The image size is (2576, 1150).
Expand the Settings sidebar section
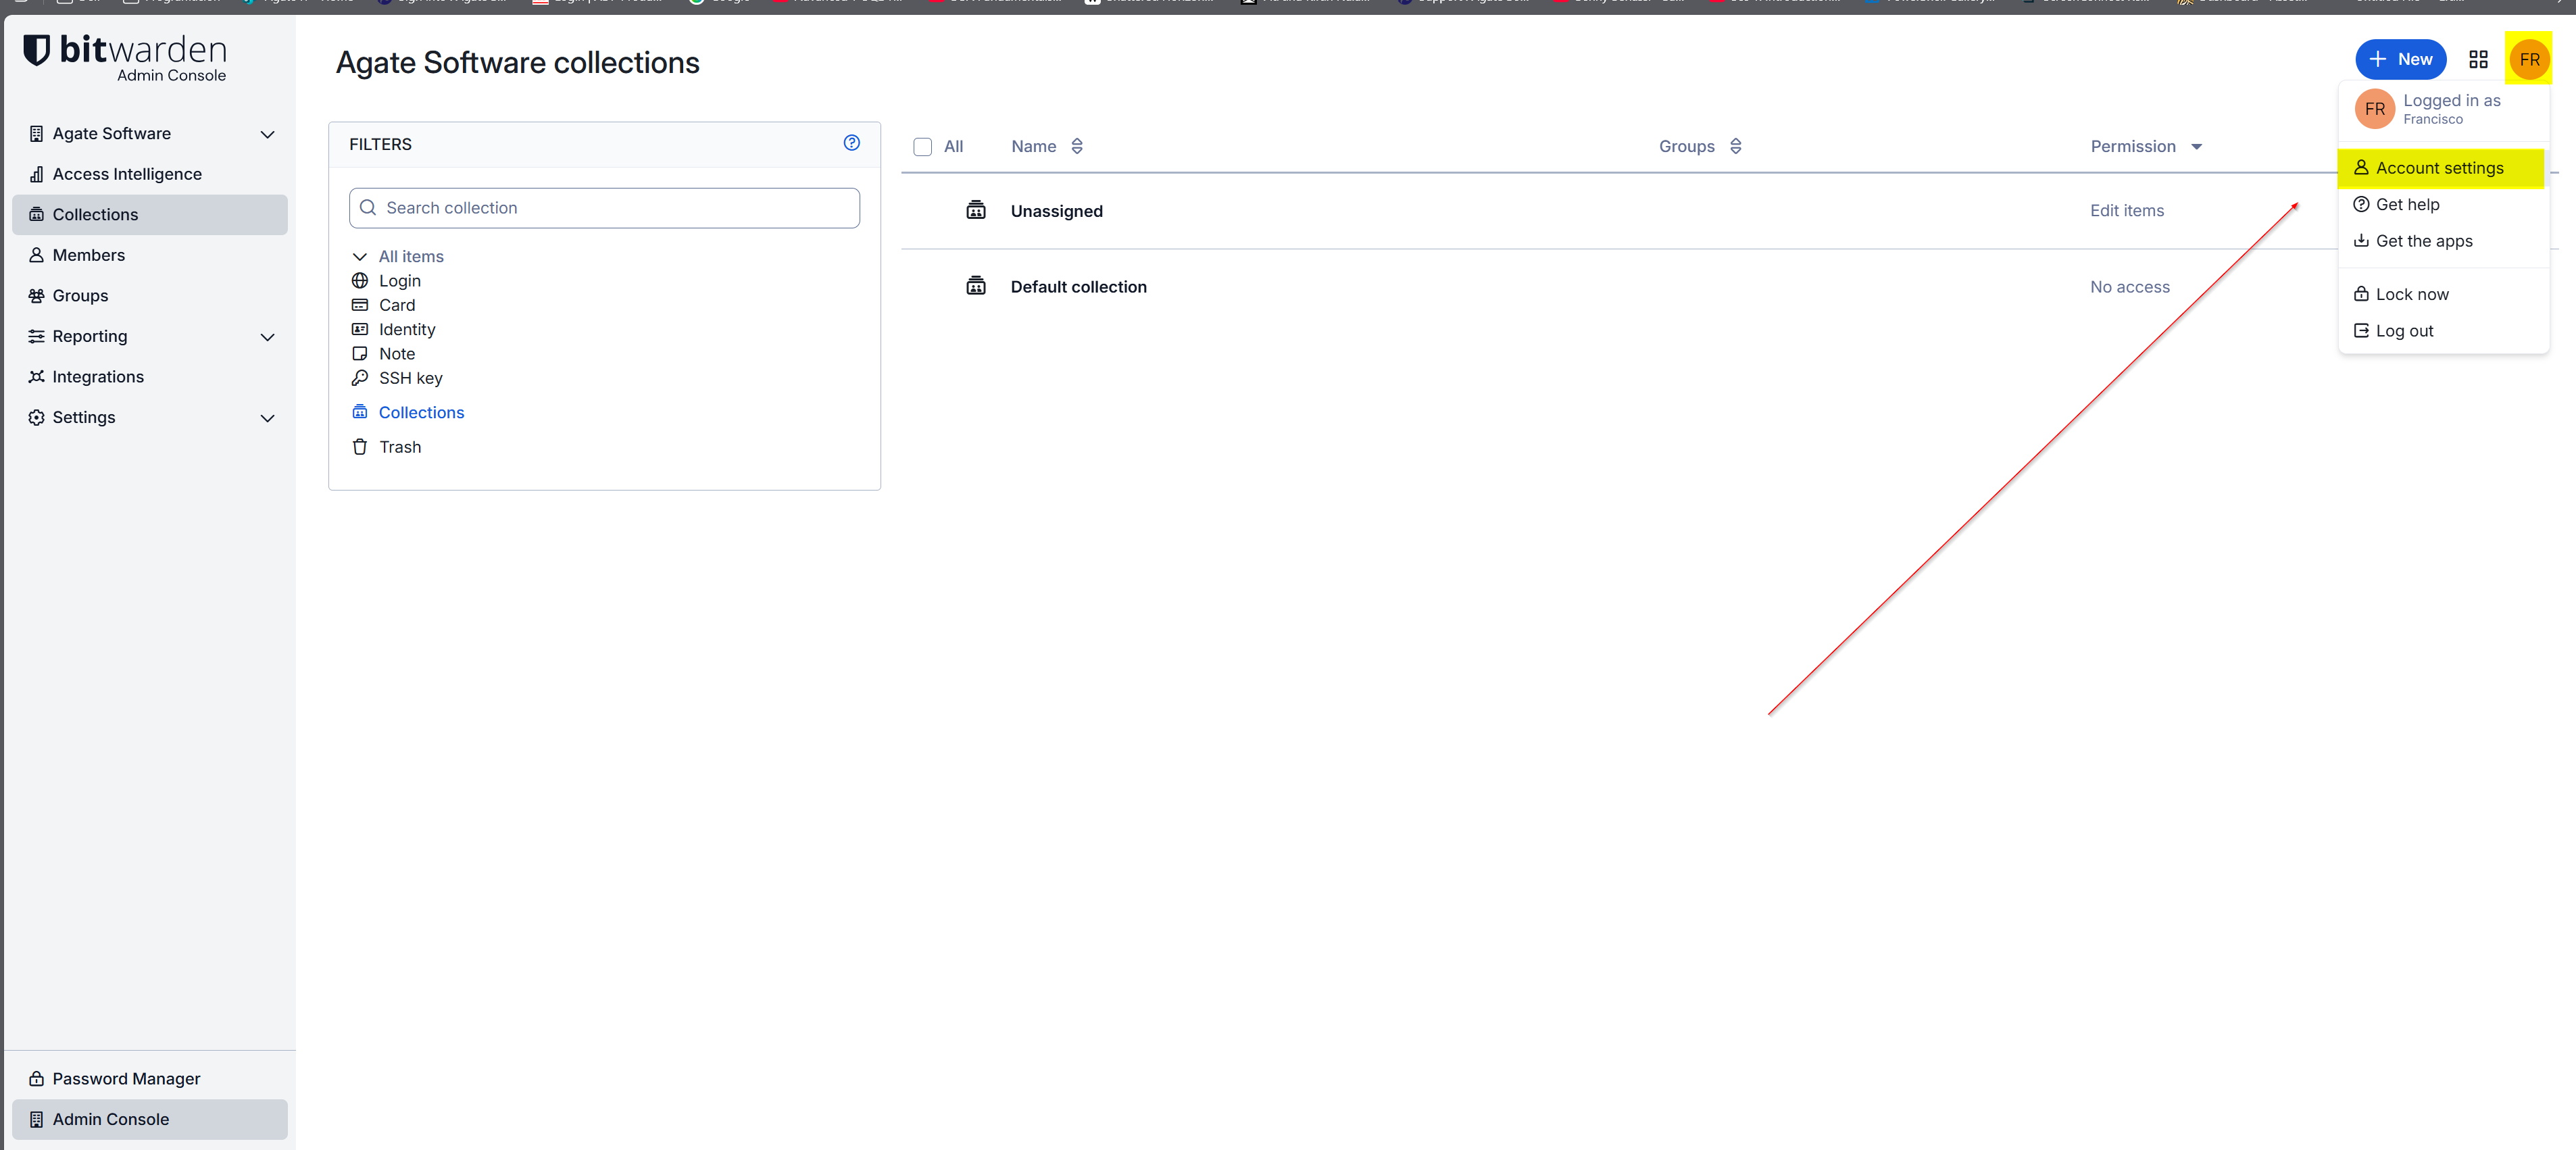tap(267, 418)
